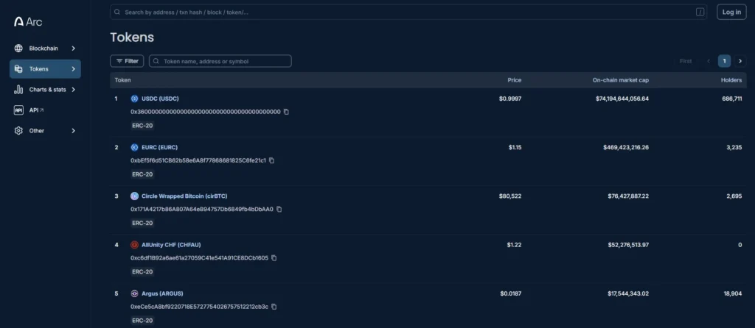Click the slash shortcut icon in search bar
755x328 pixels.
700,12
